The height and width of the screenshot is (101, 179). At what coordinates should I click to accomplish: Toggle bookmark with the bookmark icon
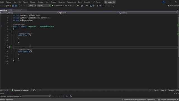pyautogui.click(x=103, y=6)
